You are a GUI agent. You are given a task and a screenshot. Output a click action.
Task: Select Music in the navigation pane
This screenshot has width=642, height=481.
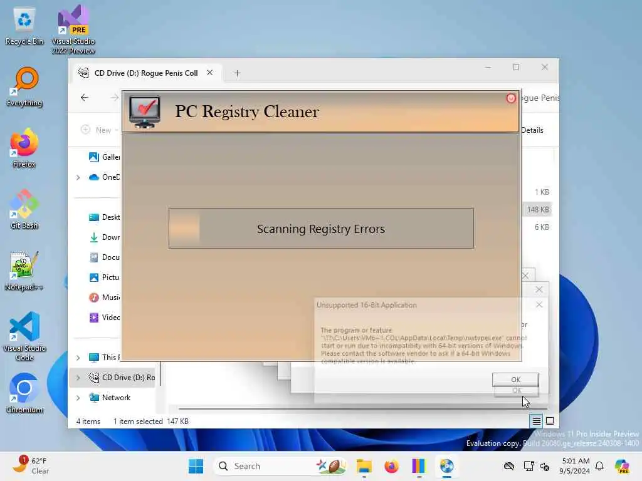105,297
